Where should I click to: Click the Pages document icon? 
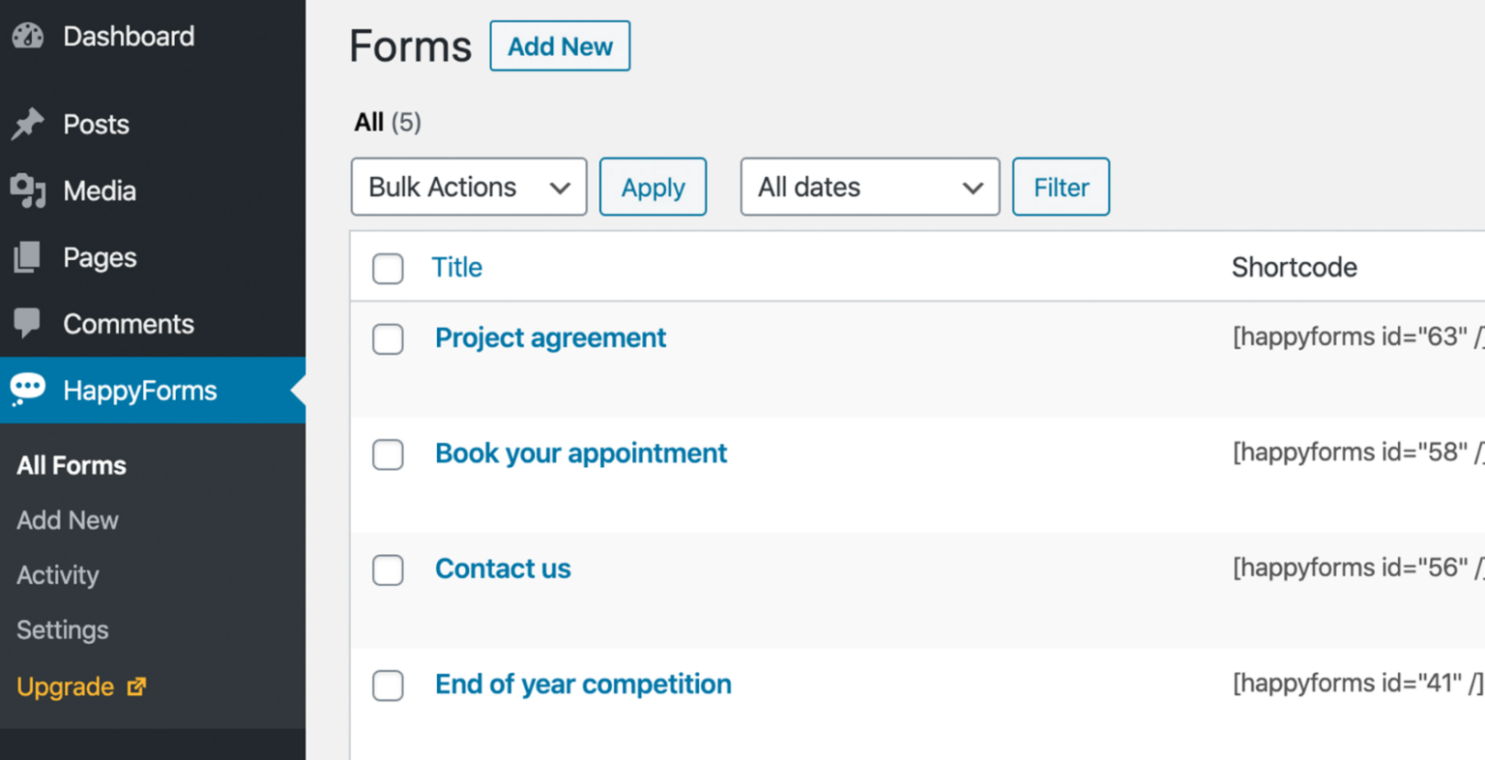(x=28, y=257)
